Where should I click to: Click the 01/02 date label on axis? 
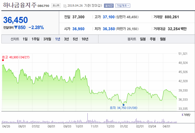tap(124, 126)
